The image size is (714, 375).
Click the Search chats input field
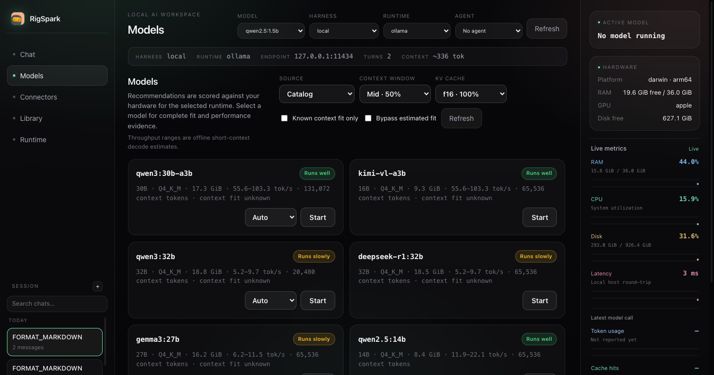pyautogui.click(x=57, y=304)
